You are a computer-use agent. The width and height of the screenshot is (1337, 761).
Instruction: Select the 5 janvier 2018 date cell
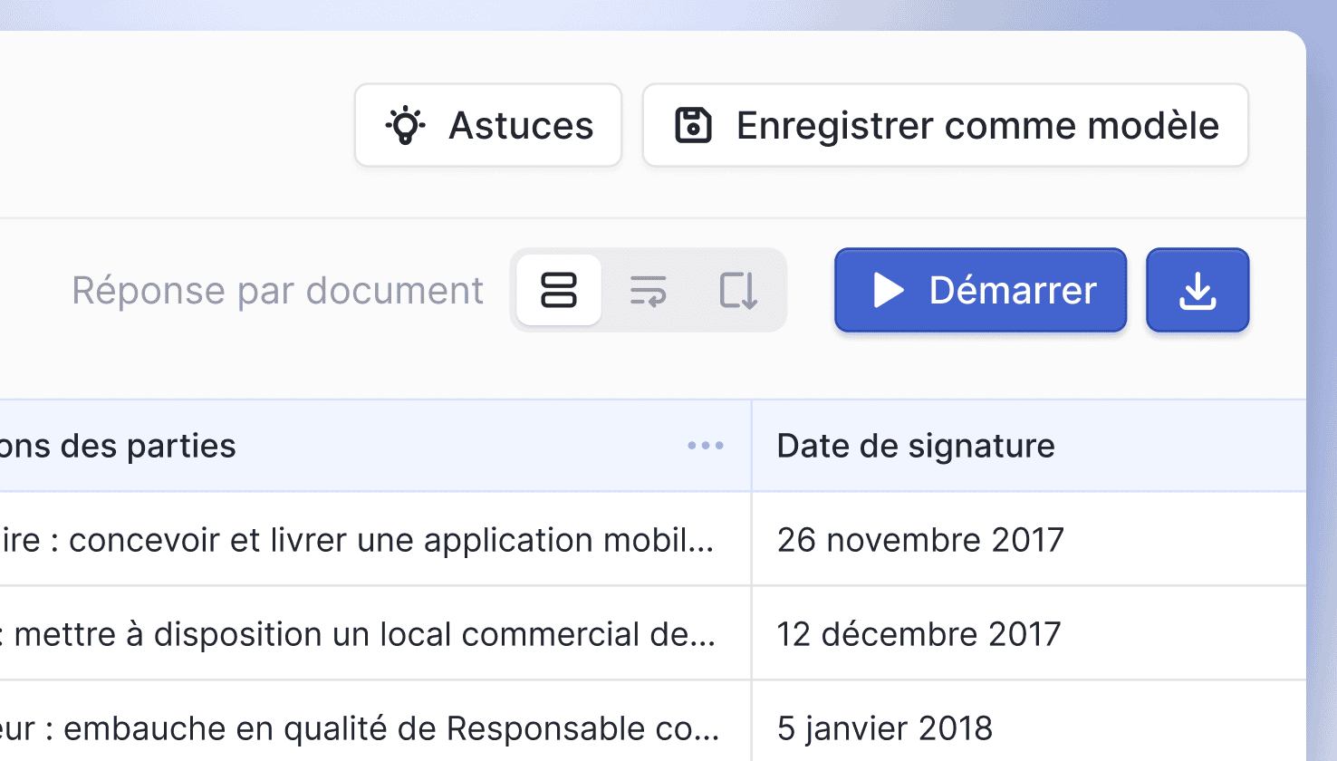click(885, 728)
